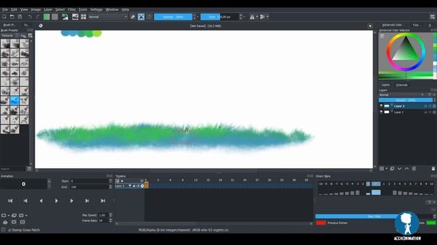Toggle preserve alpha button
The image size is (437, 245).
[x=141, y=17]
